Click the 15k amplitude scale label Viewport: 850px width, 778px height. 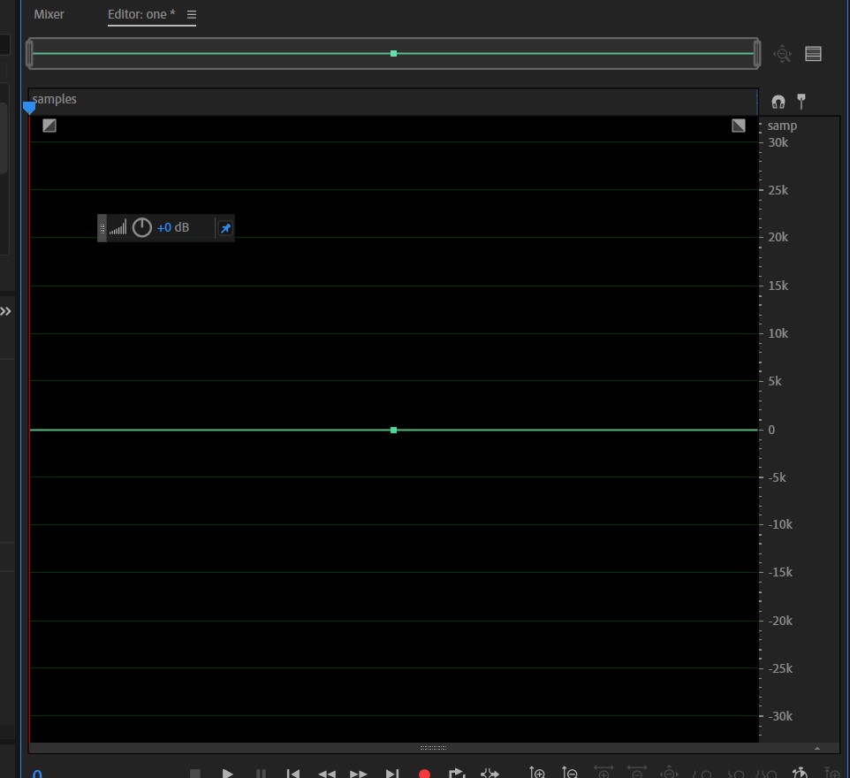coord(778,286)
